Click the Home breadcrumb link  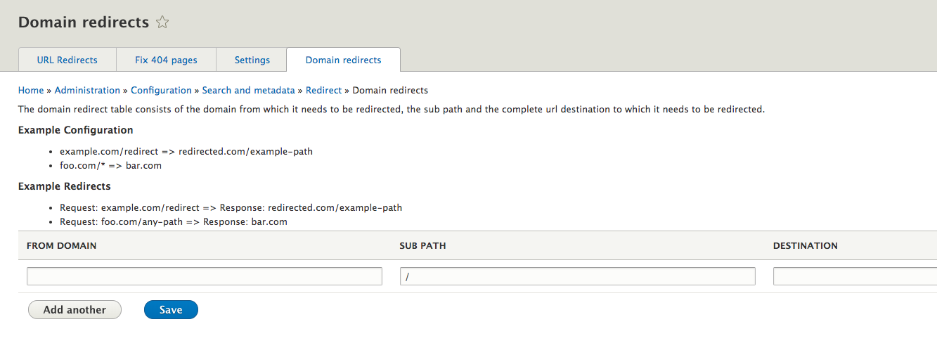pyautogui.click(x=31, y=90)
